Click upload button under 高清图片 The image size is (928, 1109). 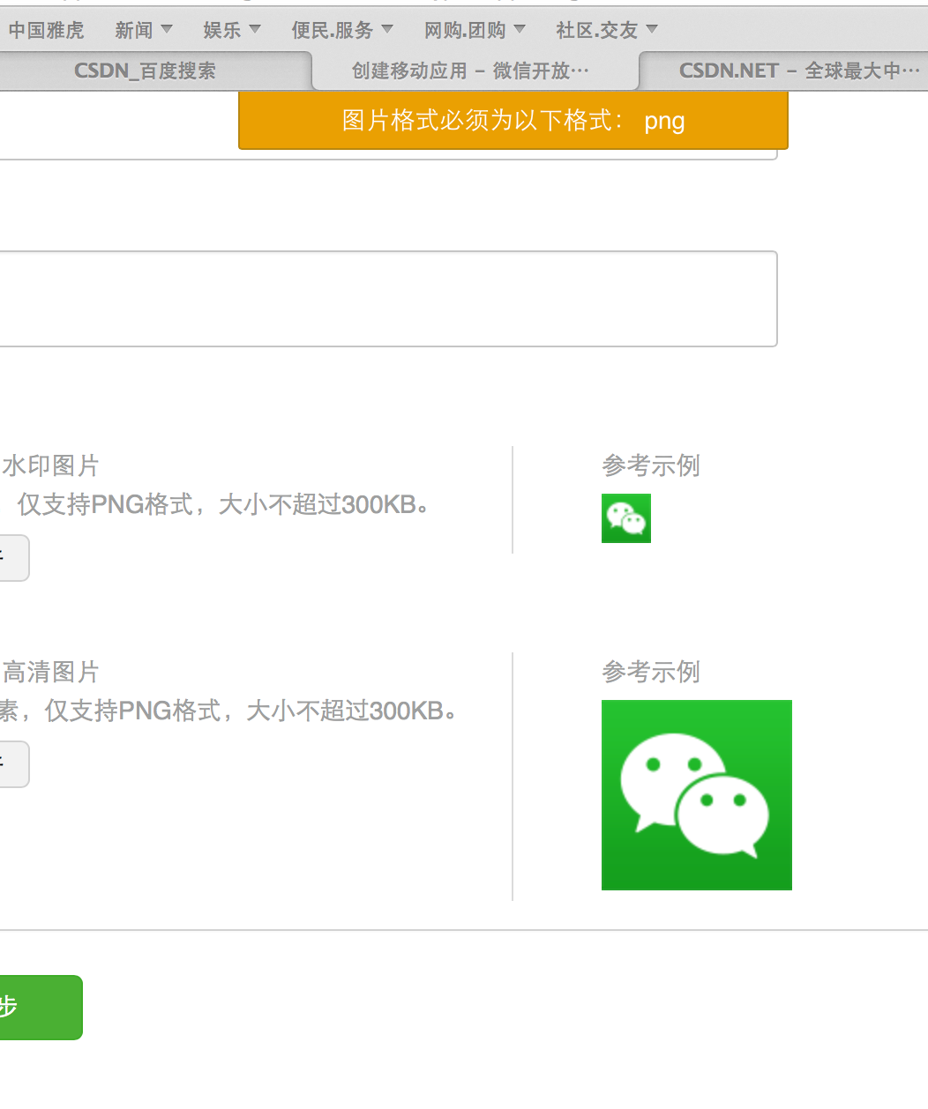click(x=14, y=764)
